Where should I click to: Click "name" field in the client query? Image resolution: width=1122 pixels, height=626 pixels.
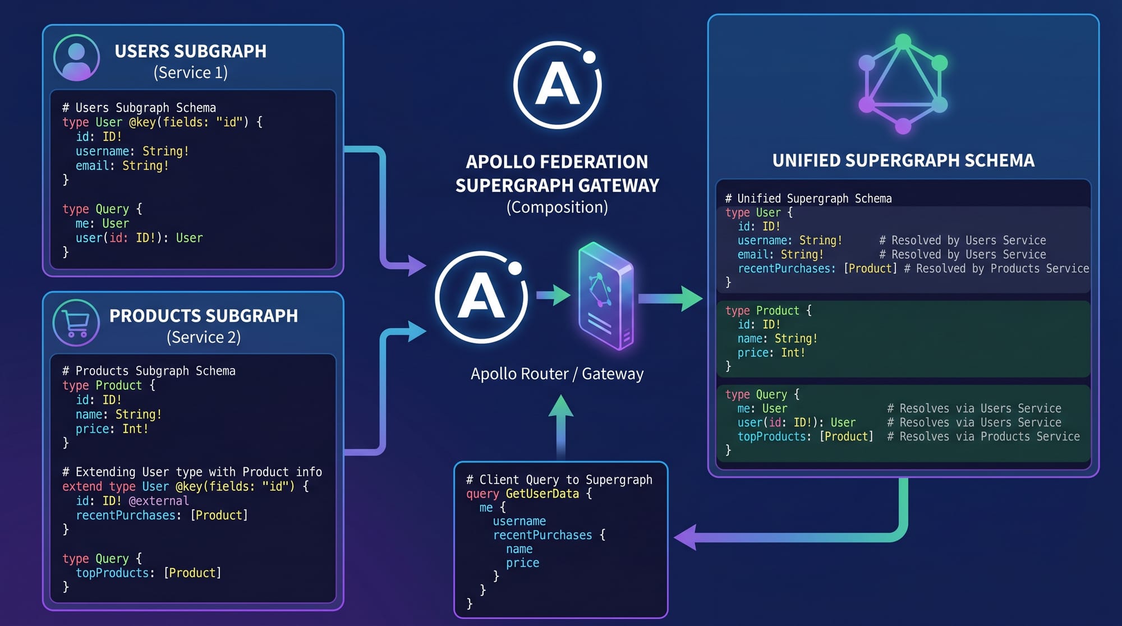[x=519, y=549]
